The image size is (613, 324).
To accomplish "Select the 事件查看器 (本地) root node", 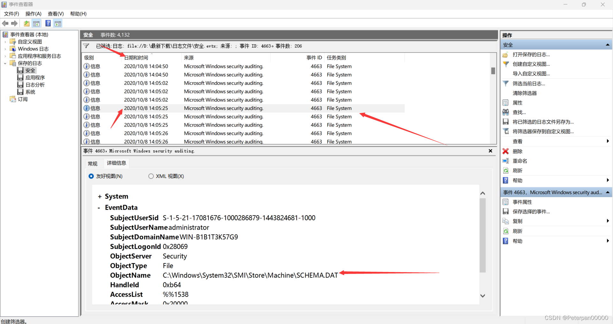I will pos(29,34).
